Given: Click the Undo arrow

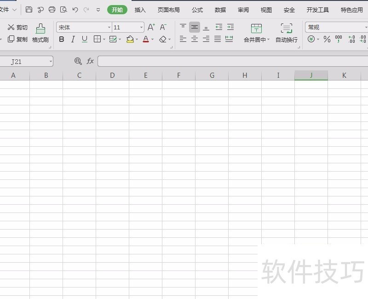Looking at the screenshot, I should click(x=75, y=10).
